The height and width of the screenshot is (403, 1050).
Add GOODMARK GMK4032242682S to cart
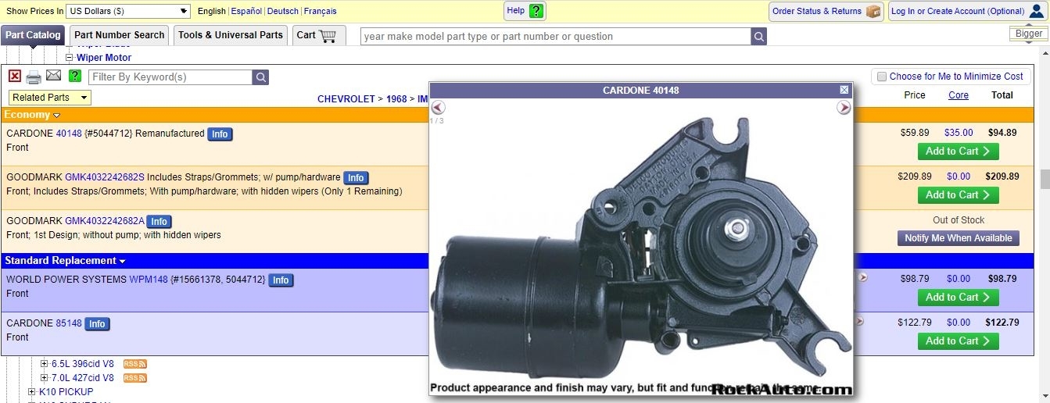pos(959,195)
